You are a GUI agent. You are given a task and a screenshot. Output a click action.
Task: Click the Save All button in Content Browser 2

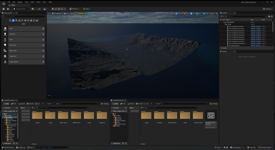[x=139, y=104]
